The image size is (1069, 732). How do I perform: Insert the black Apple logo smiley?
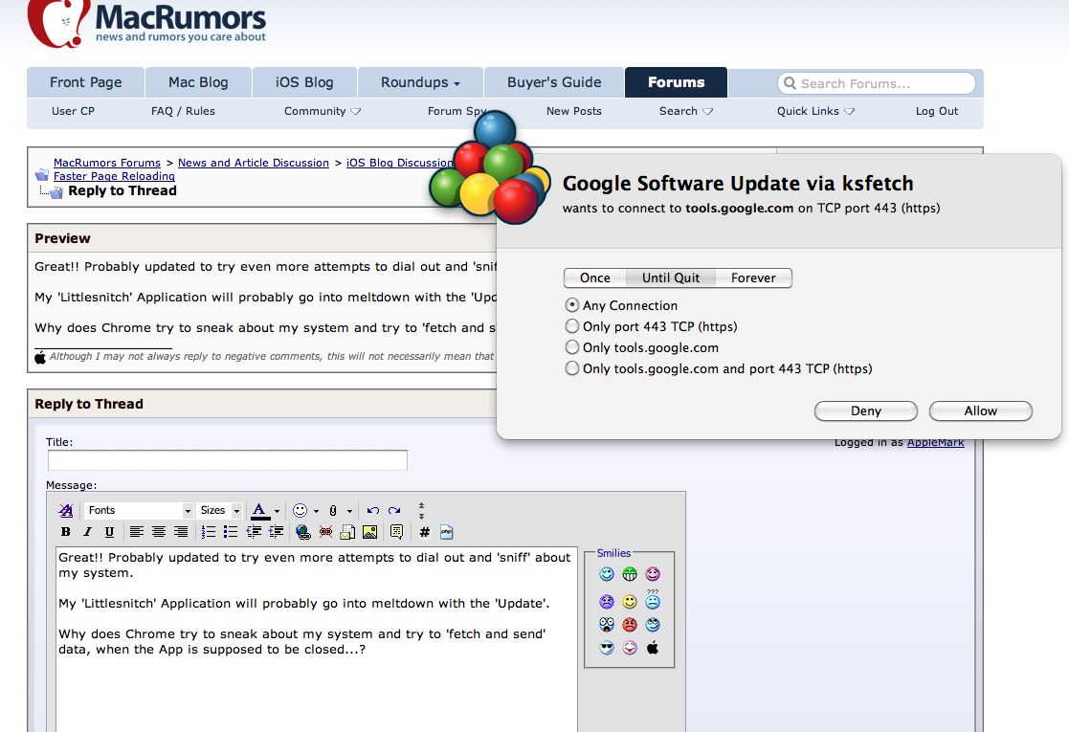[653, 648]
